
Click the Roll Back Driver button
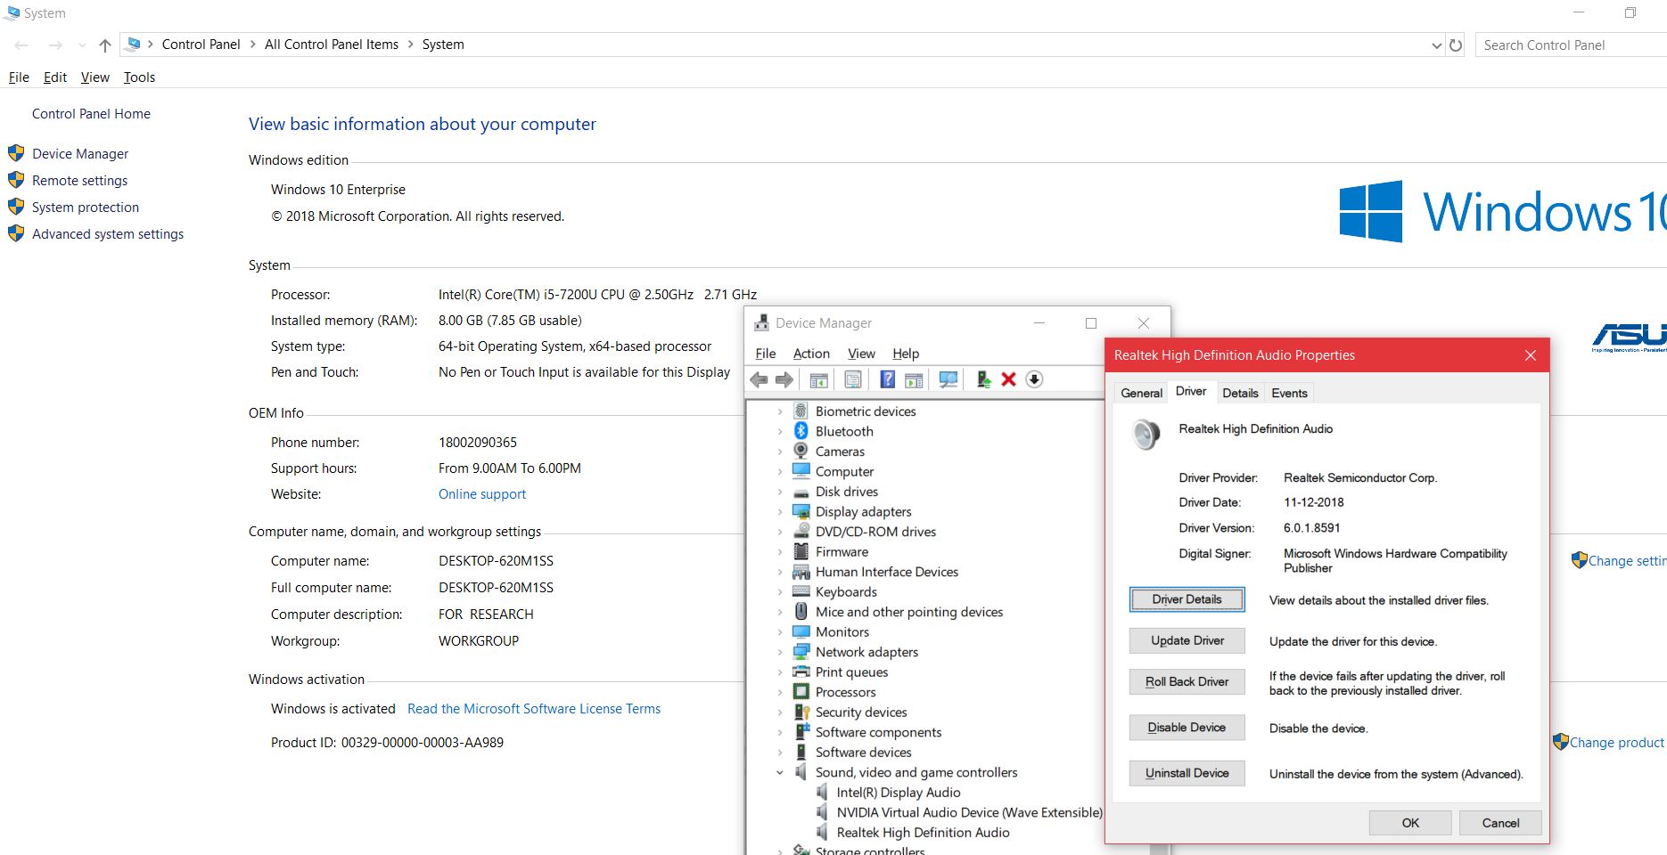[x=1187, y=681]
